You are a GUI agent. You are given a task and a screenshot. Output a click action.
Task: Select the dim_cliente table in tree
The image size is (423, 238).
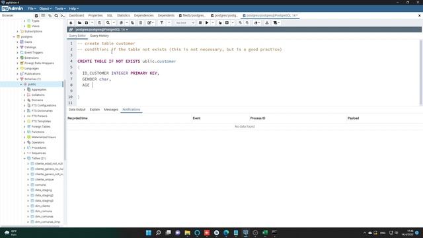(x=42, y=206)
